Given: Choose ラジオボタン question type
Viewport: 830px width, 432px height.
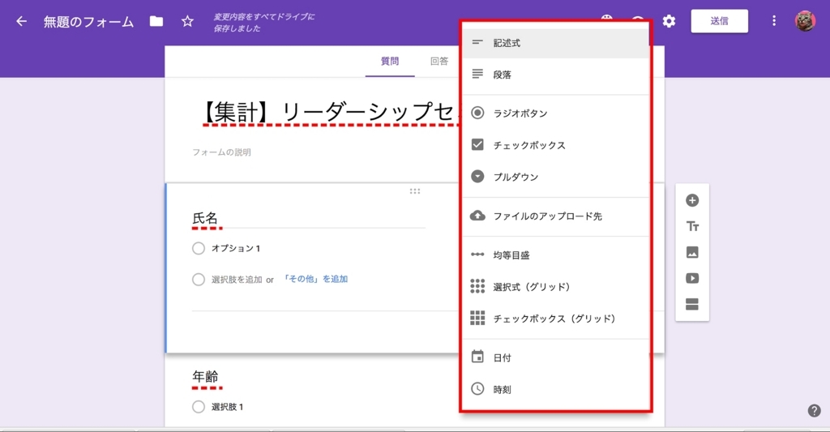Looking at the screenshot, I should pyautogui.click(x=556, y=113).
